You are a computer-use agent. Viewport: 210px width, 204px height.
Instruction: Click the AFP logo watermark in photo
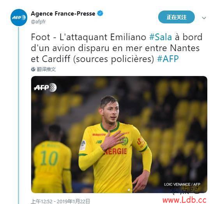[45, 87]
